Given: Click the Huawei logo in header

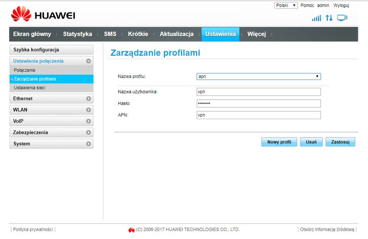Looking at the screenshot, I should [x=43, y=15].
